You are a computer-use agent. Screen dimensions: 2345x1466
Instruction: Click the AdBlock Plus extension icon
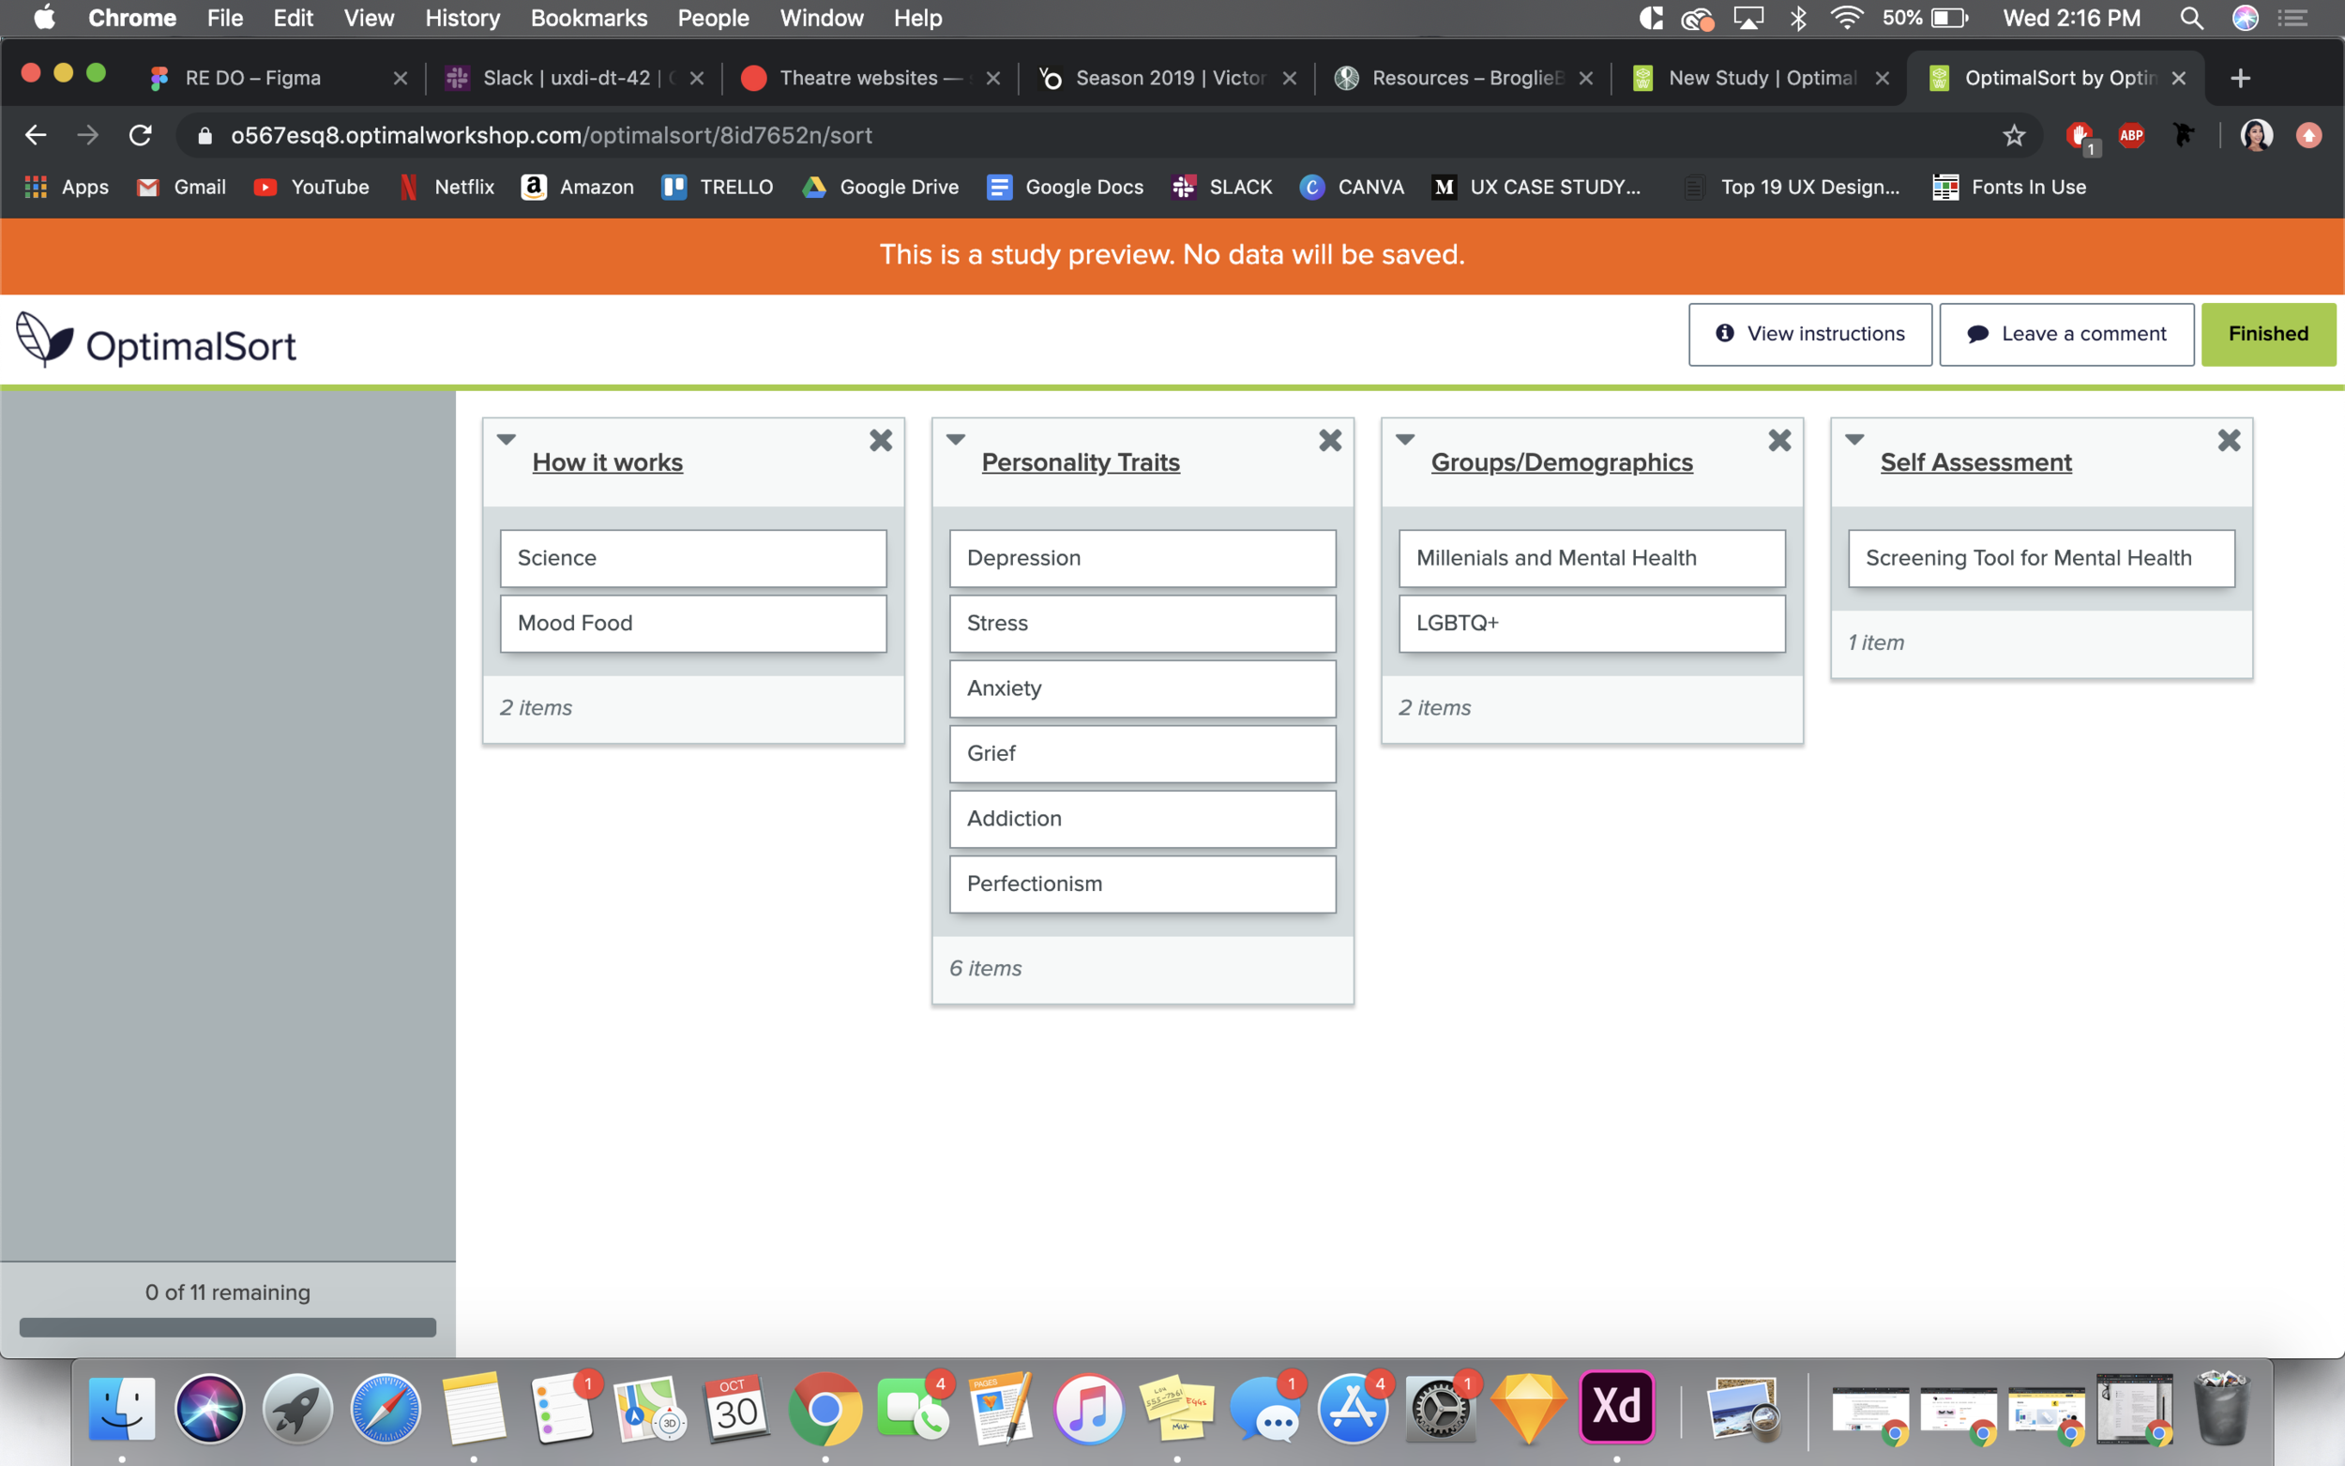pos(2131,136)
